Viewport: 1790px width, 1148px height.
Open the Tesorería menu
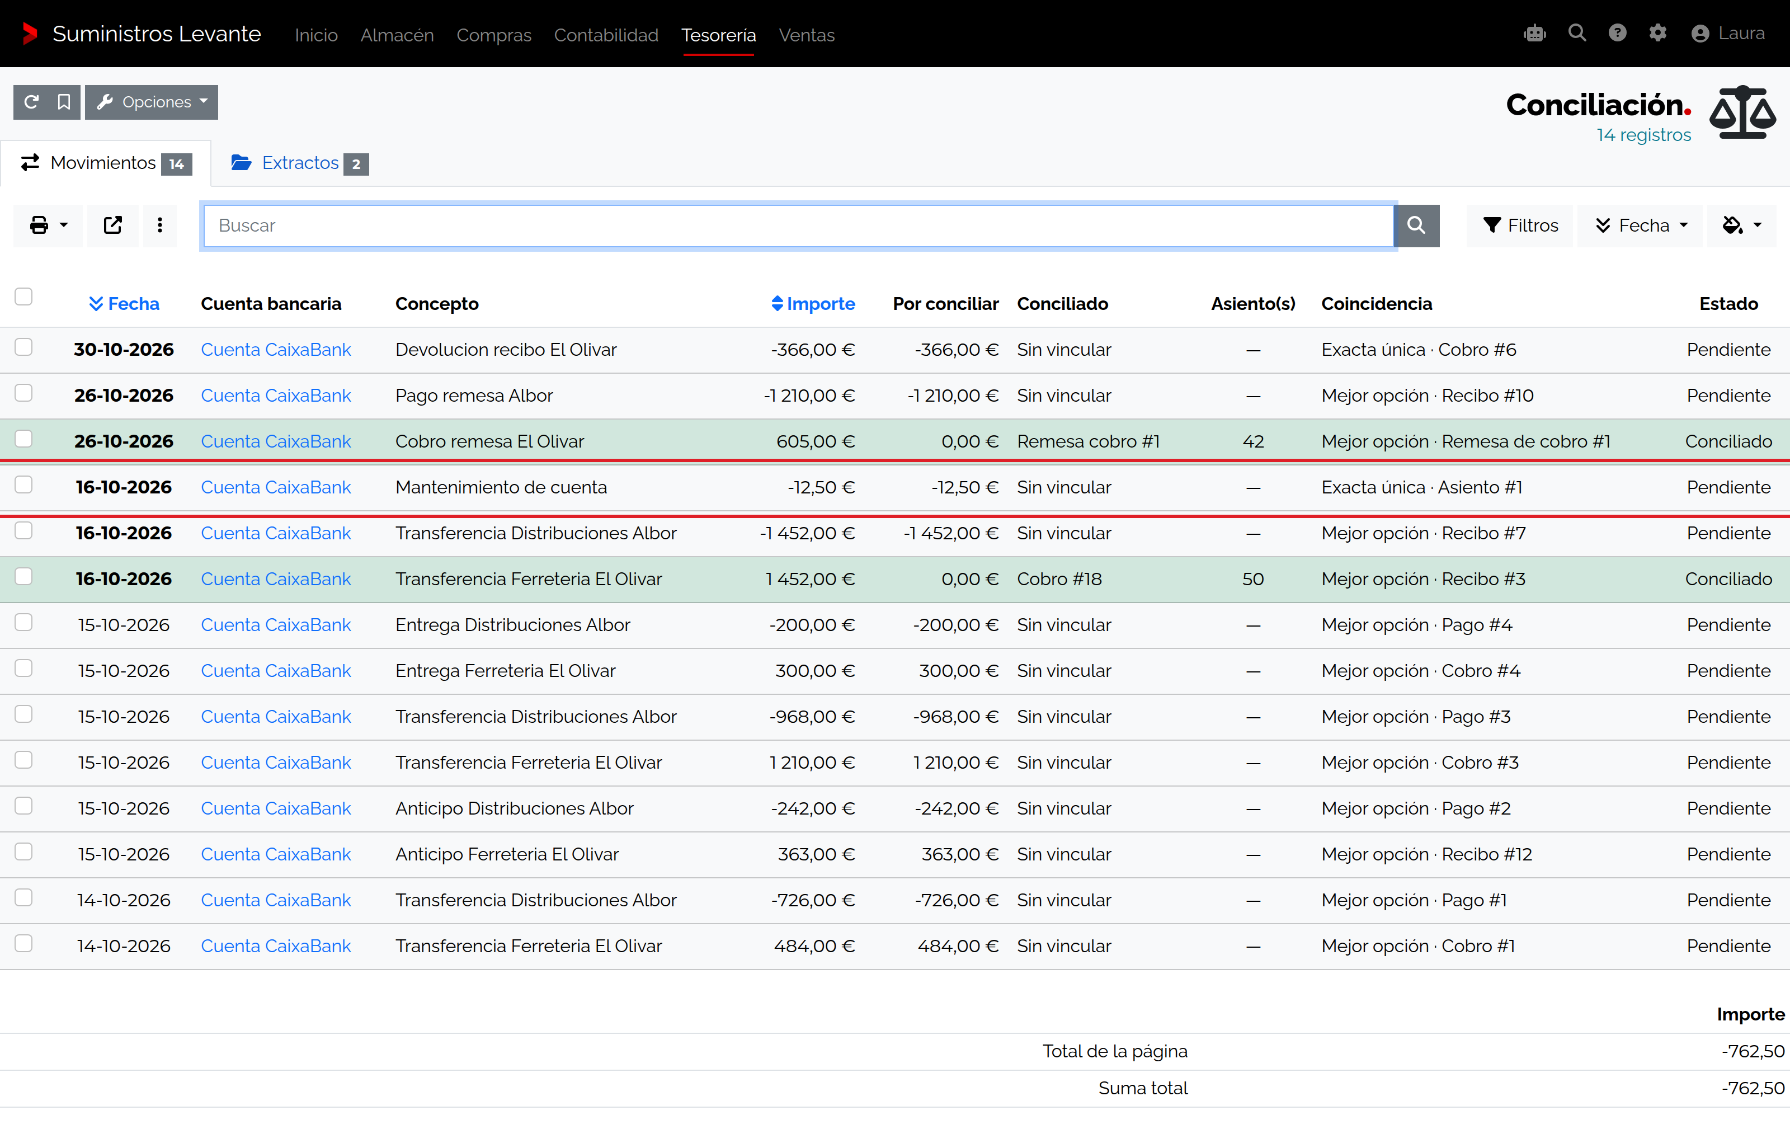tap(718, 35)
